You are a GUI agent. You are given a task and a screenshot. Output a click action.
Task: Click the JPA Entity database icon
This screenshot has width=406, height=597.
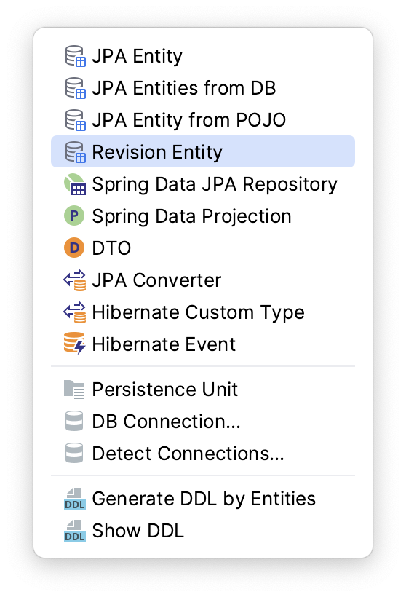(x=75, y=56)
